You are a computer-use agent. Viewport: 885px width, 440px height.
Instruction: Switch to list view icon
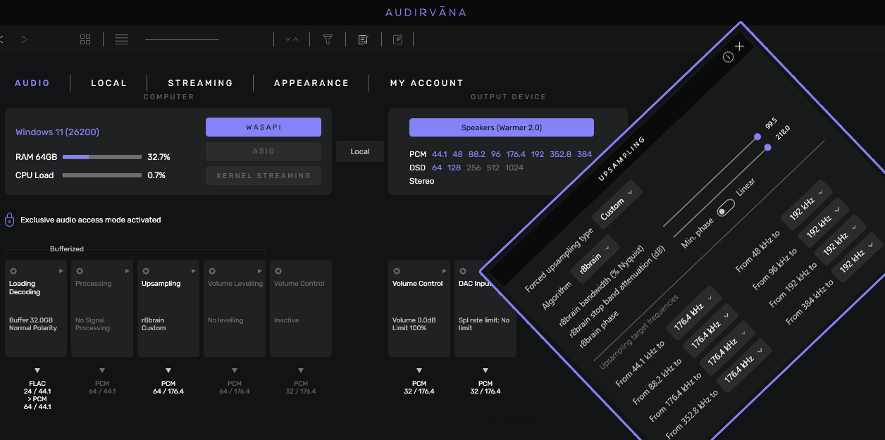(121, 39)
